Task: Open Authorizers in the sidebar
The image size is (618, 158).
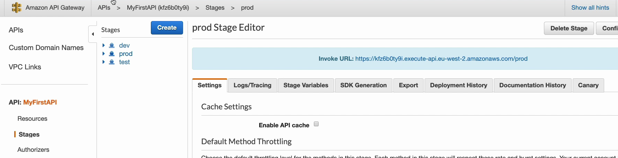Action: (33, 150)
